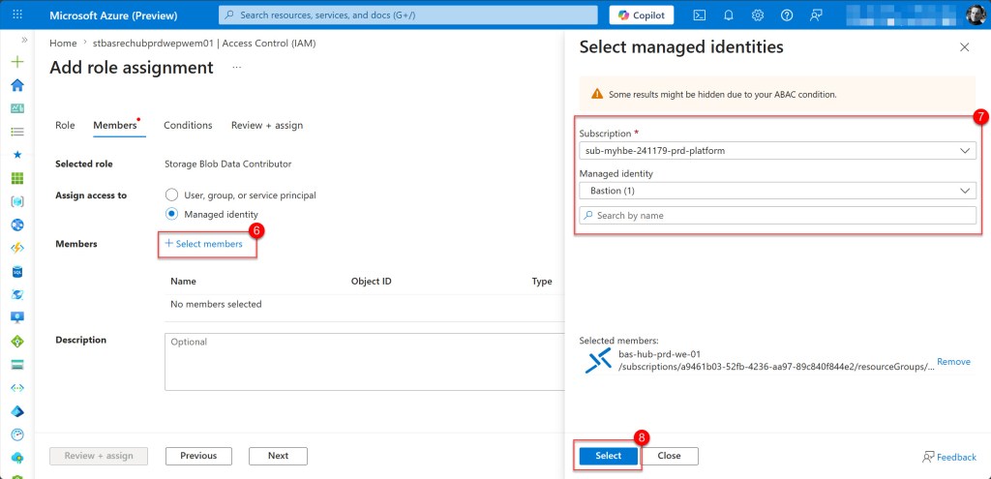Select User, group, or service principal option
This screenshot has height=479, width=991.
(172, 195)
